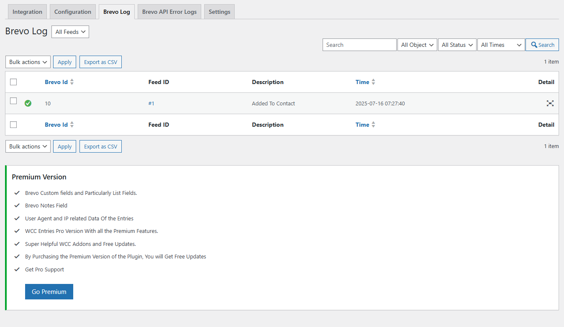Viewport: 564px width, 327px height.
Task: Expand the All Times filter dropdown
Action: (x=501, y=45)
